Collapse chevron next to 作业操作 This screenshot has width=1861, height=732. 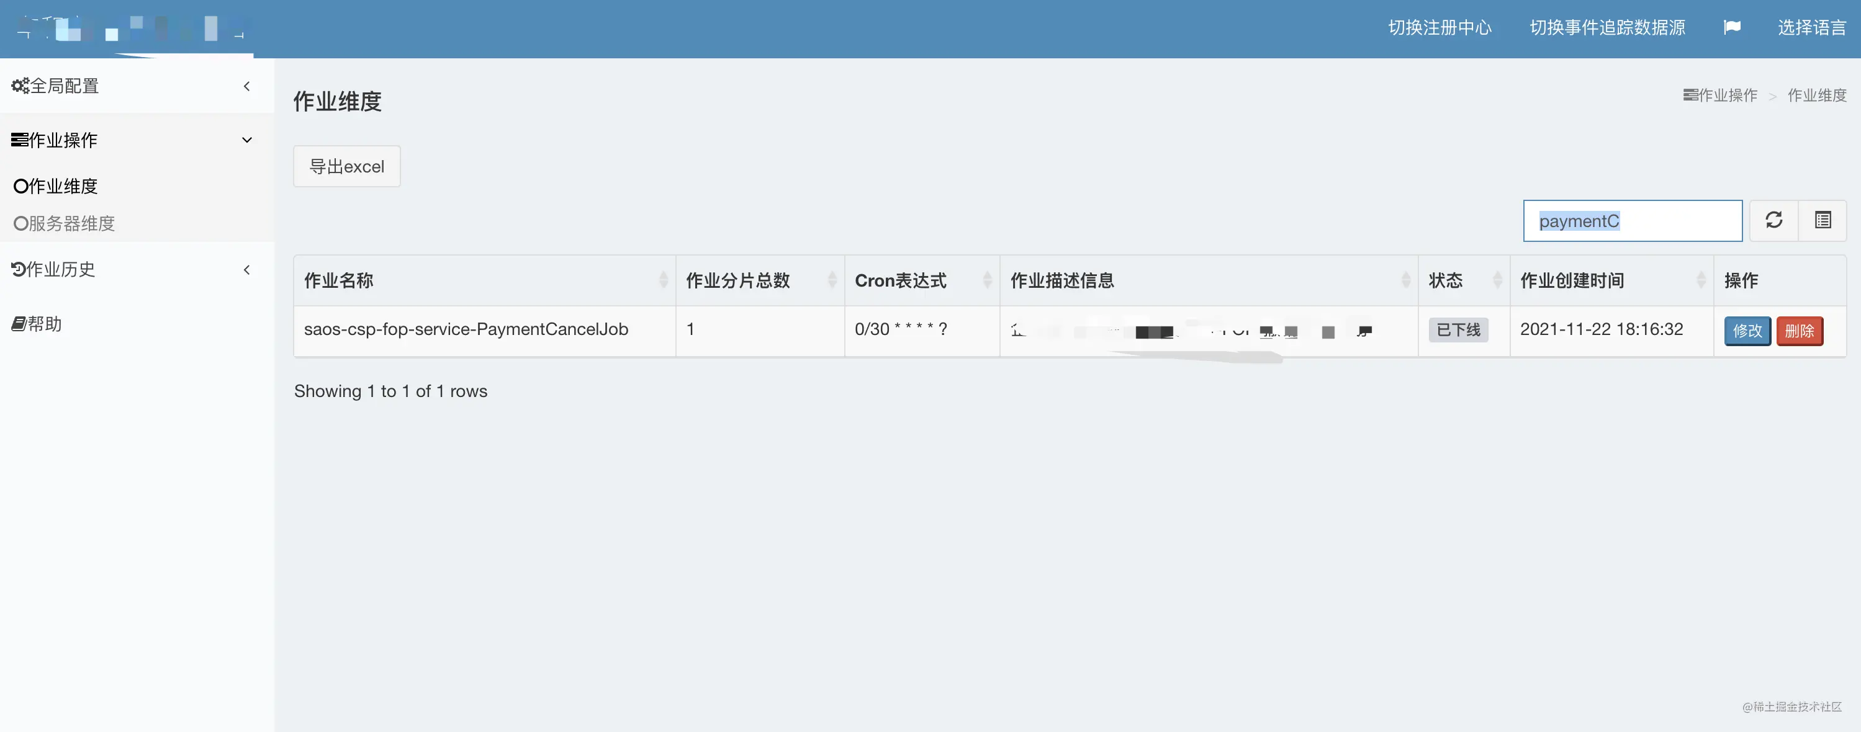pyautogui.click(x=246, y=140)
